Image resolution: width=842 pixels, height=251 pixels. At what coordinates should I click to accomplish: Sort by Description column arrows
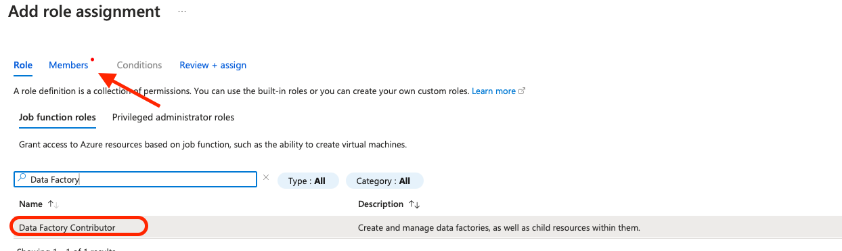[415, 204]
